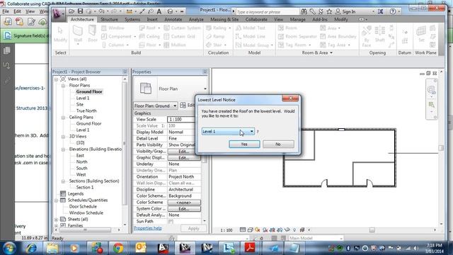Image resolution: width=453 pixels, height=255 pixels.
Task: Select the Room Separator tool
Action: pyautogui.click(x=297, y=36)
